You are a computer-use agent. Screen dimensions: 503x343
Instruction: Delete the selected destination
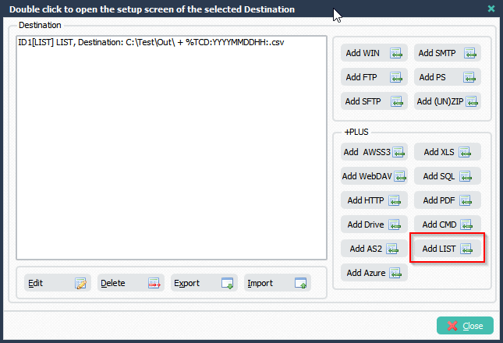click(130, 283)
